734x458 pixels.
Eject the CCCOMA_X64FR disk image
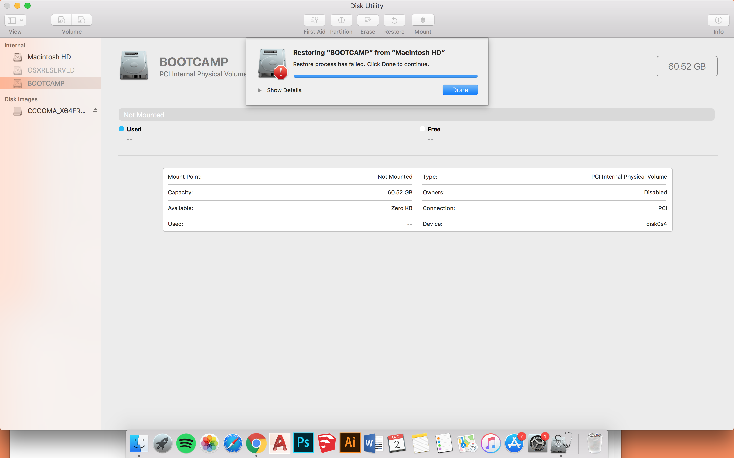pyautogui.click(x=95, y=111)
